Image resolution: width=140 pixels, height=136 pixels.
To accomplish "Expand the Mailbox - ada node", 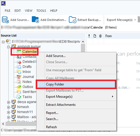I will [8, 117].
